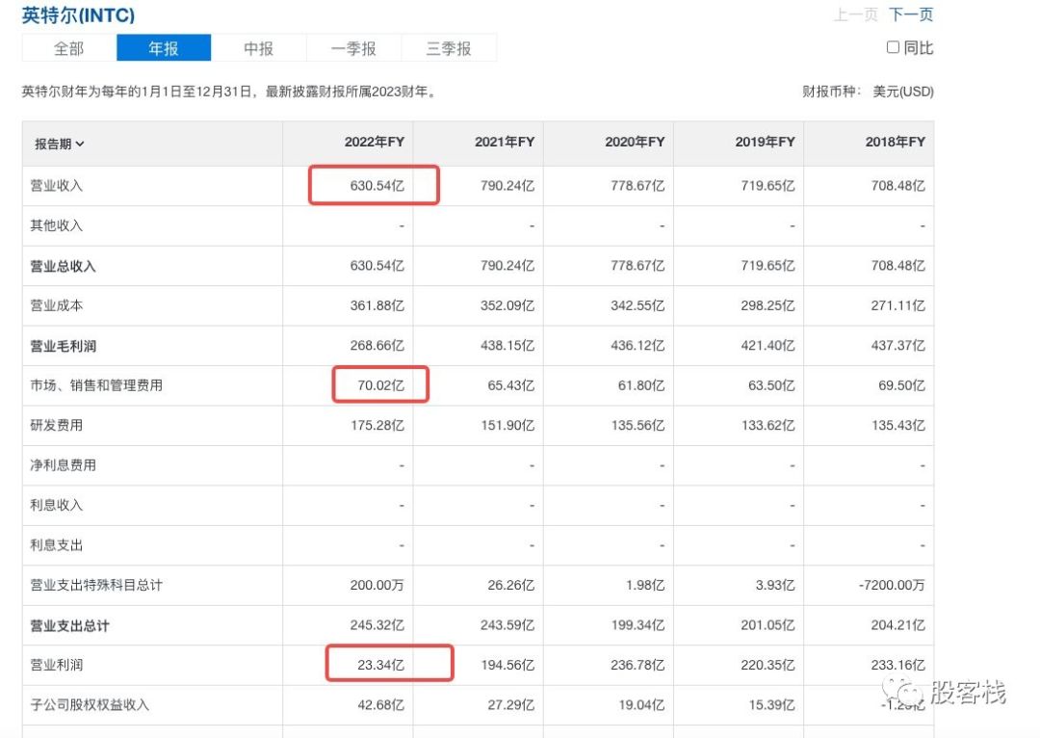Viewport: 1040px width, 738px height.
Task: Click the 利息支出 row label
Action: point(57,545)
